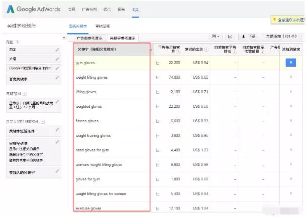This screenshot has width=307, height=217.
Task: Switch to the 关键字参考提示 tab
Action: (123, 38)
